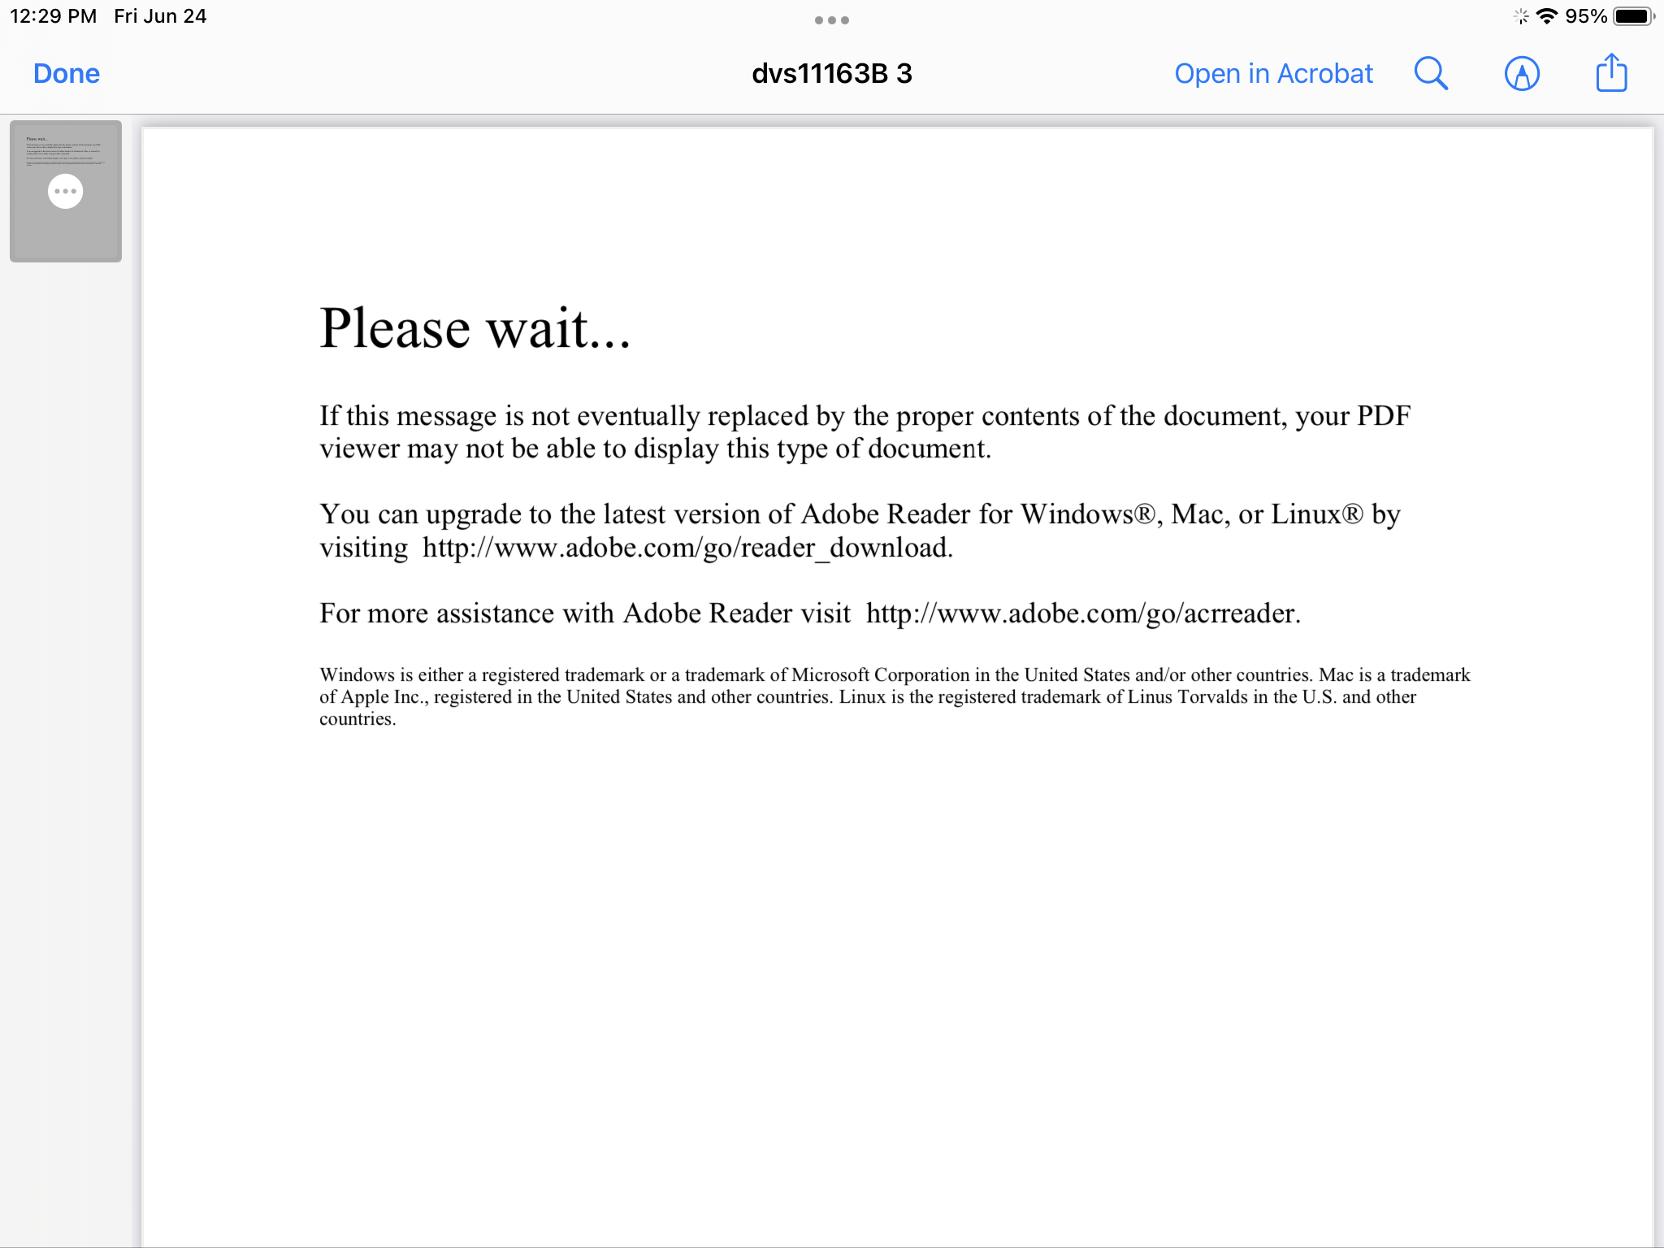Open the search magnifier tool

(1431, 74)
